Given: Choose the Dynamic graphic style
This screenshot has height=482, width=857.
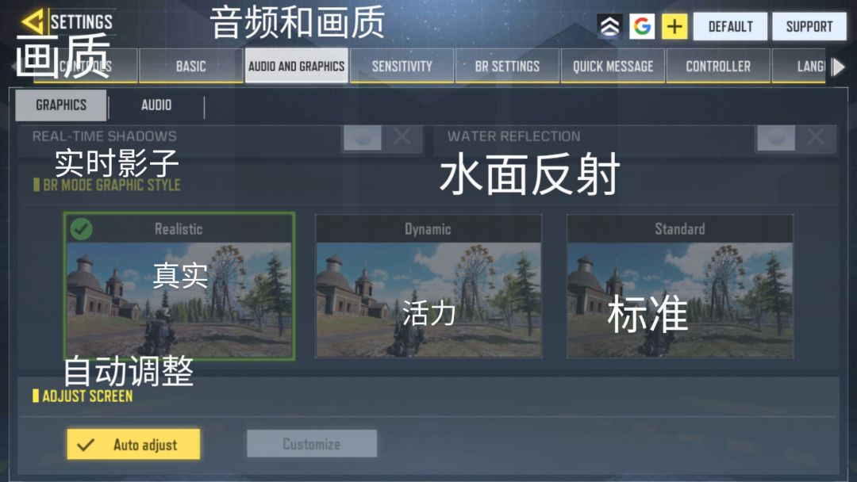Looking at the screenshot, I should pyautogui.click(x=428, y=286).
